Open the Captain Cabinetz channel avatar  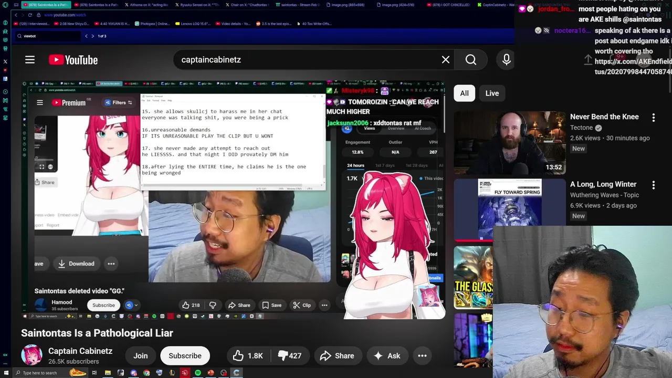pyautogui.click(x=31, y=355)
